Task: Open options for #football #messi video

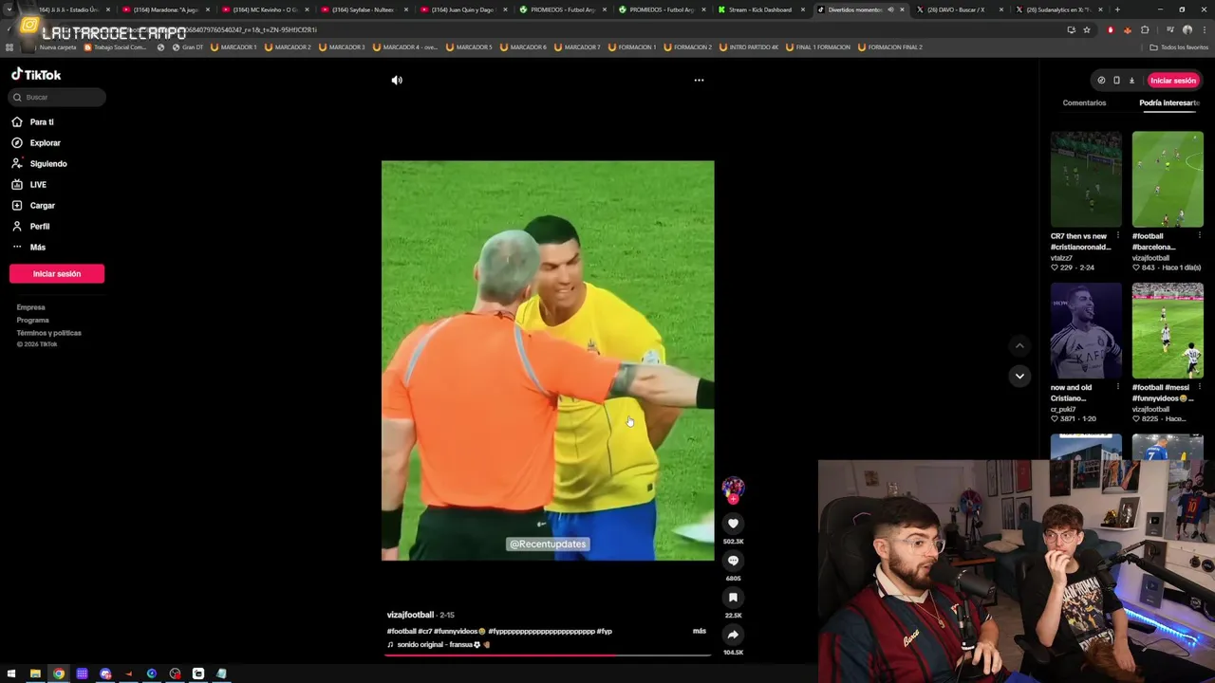Action: tap(1200, 387)
